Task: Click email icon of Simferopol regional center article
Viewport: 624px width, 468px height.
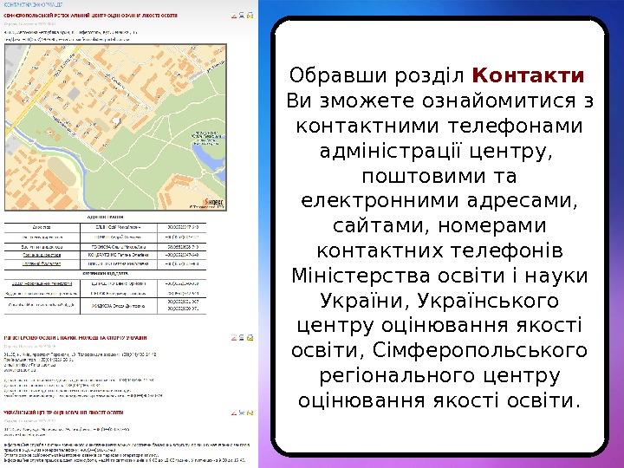Action: [x=250, y=16]
